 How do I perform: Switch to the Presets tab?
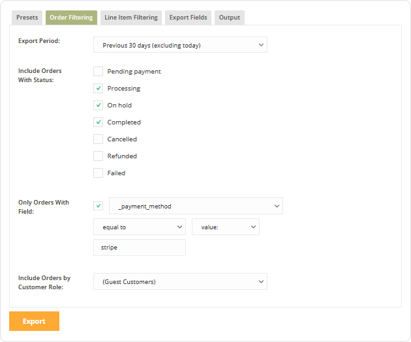click(27, 18)
